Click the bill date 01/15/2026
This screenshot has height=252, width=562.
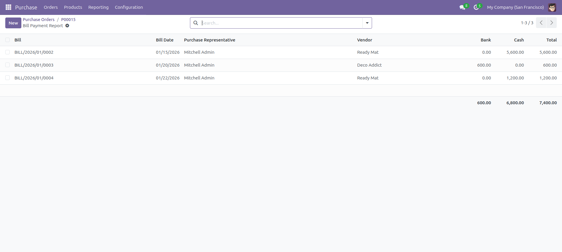(x=168, y=52)
